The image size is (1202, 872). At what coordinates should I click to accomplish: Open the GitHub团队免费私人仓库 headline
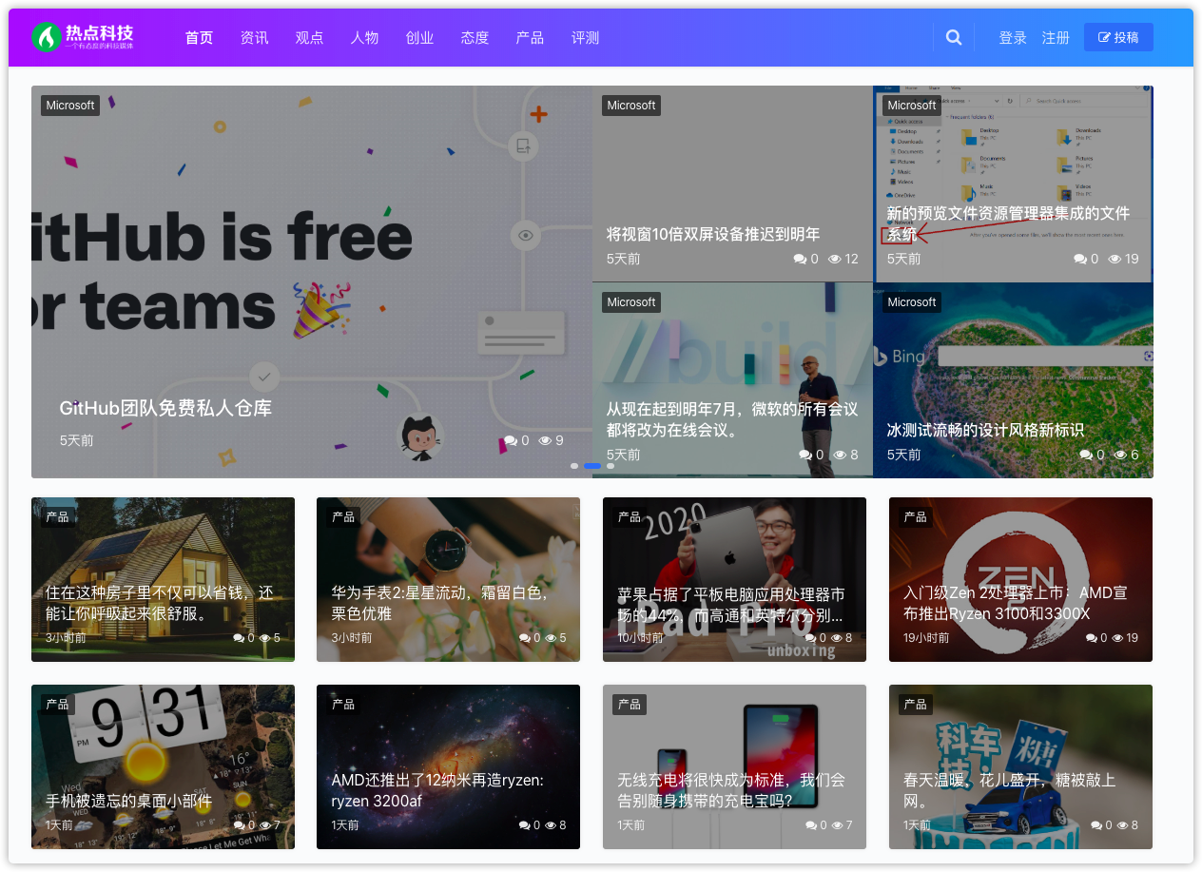[165, 408]
